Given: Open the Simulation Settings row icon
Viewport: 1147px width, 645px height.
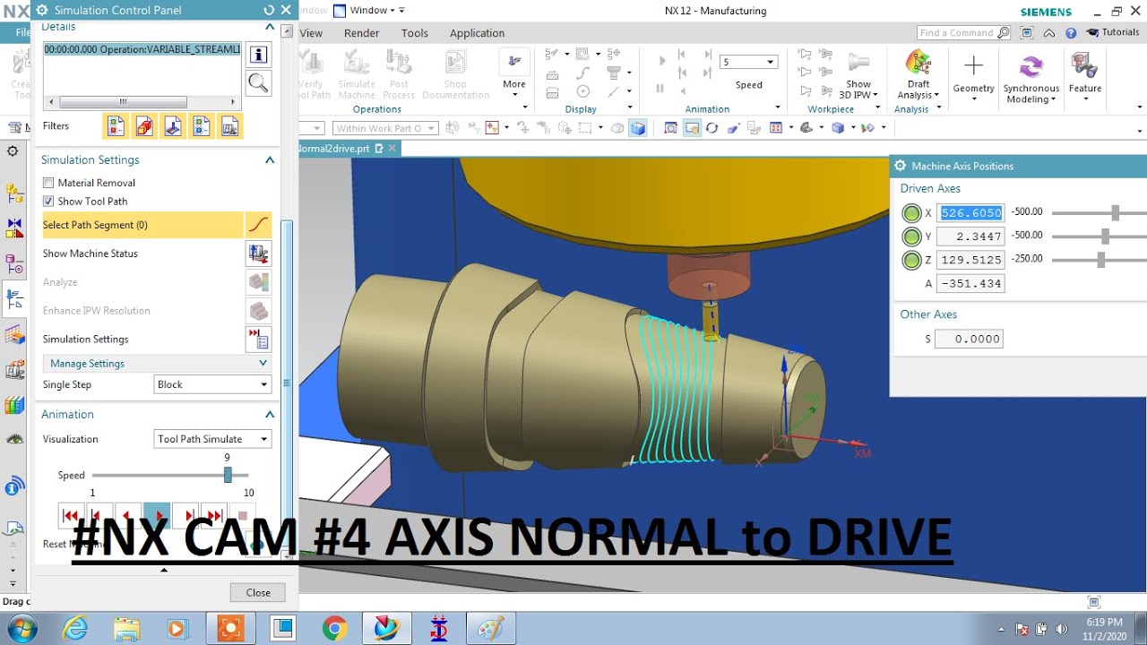Looking at the screenshot, I should (x=258, y=340).
